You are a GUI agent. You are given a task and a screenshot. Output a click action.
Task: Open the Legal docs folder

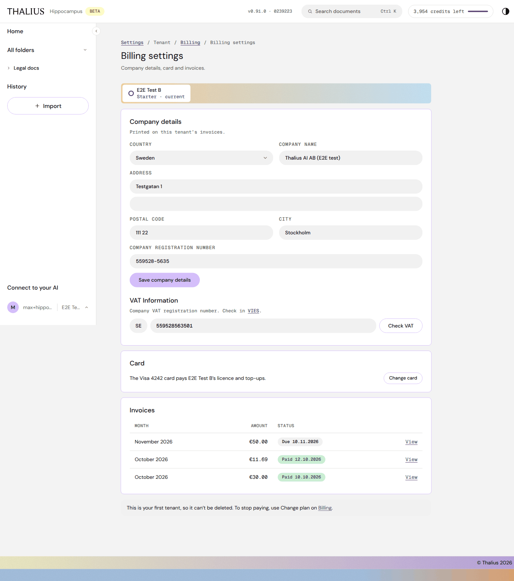pos(26,68)
